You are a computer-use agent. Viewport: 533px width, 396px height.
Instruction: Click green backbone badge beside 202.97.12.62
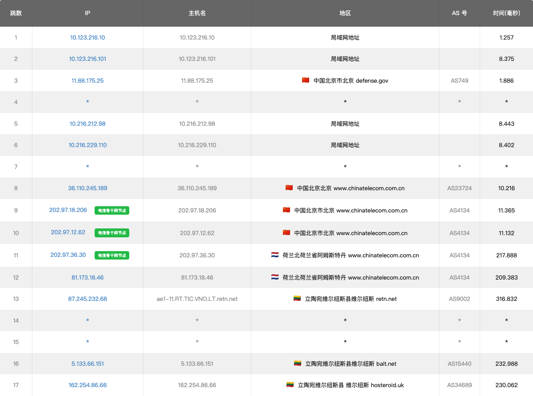112,233
